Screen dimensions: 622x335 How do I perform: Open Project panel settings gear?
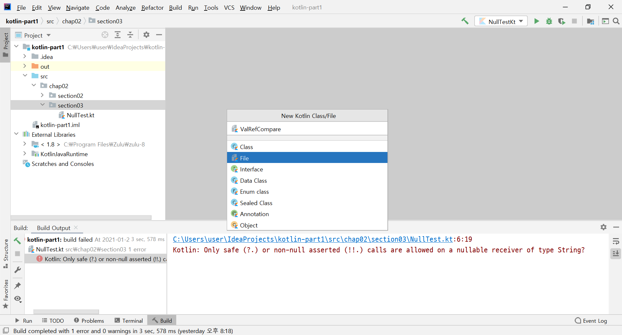point(146,35)
